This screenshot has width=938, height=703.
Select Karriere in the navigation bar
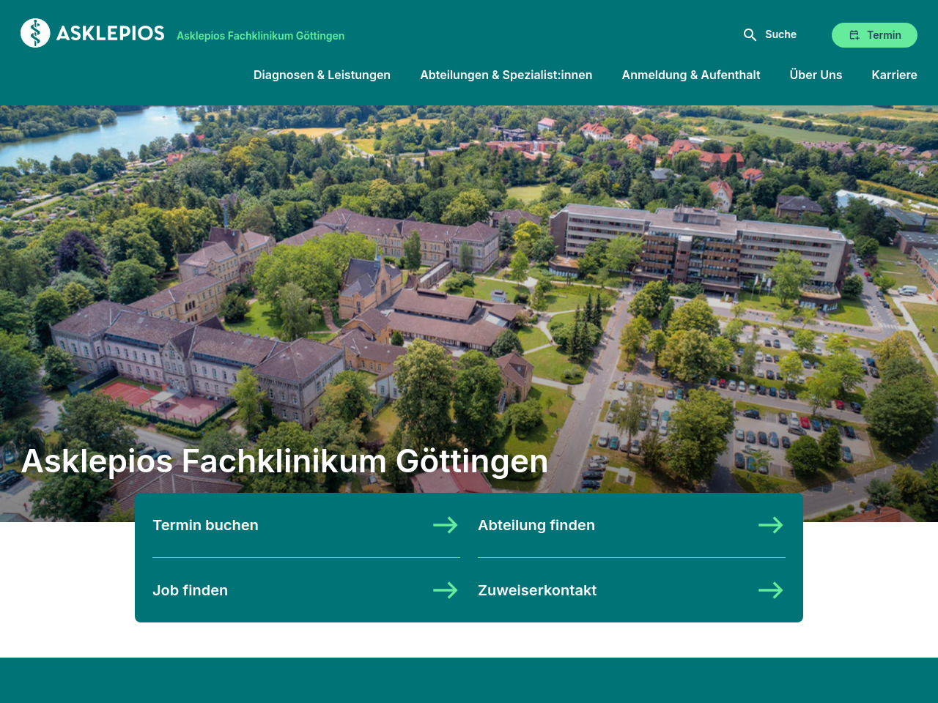pos(894,75)
